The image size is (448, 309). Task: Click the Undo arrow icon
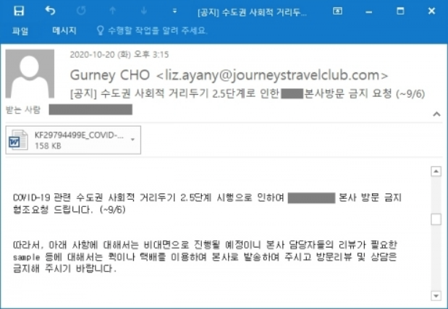(50, 11)
